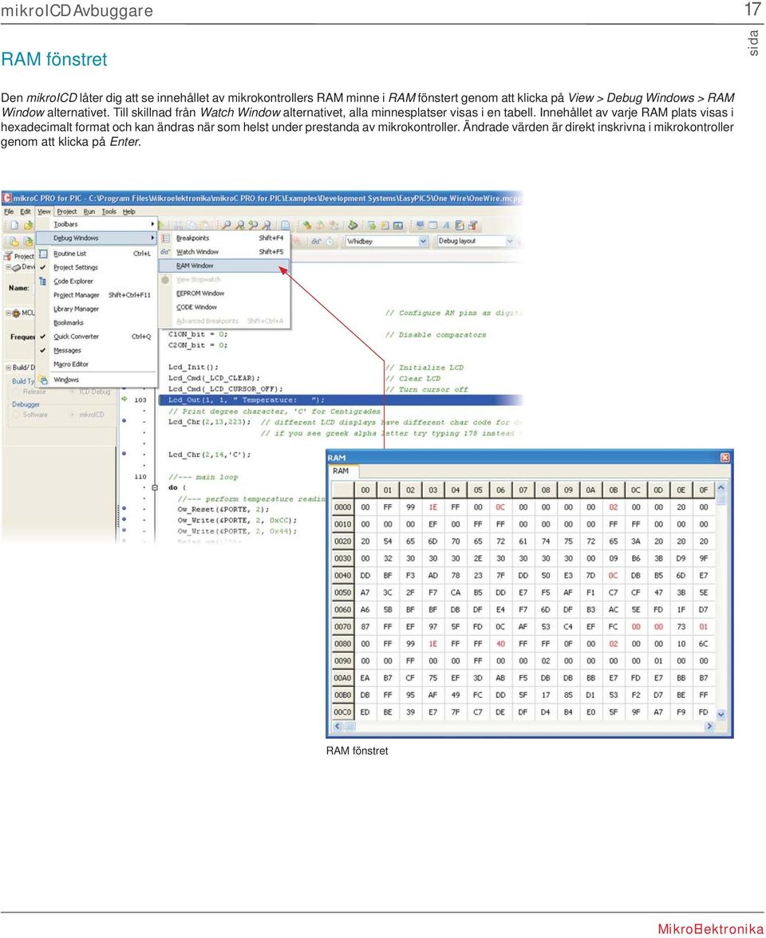Click RAM window vertical scrollbar down arrow

(x=721, y=715)
